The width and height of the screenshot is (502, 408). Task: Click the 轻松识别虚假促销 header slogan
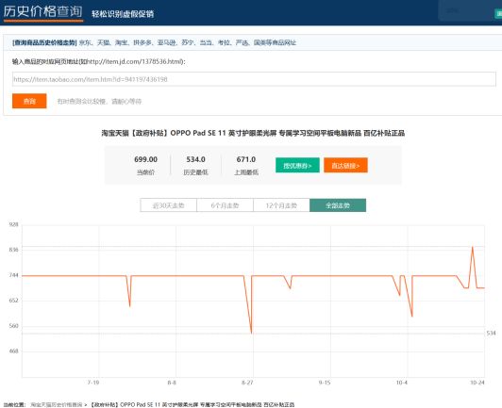tap(123, 14)
